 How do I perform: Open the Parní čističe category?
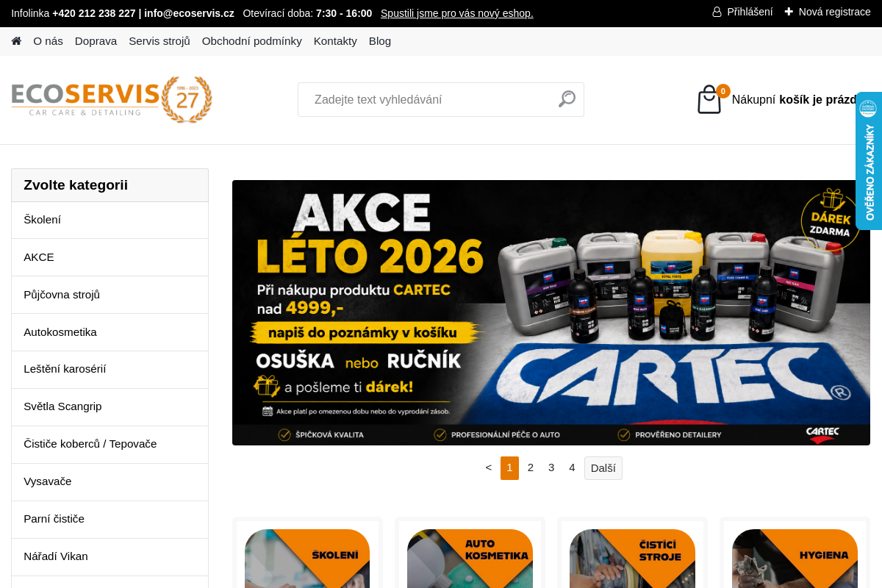tap(110, 519)
